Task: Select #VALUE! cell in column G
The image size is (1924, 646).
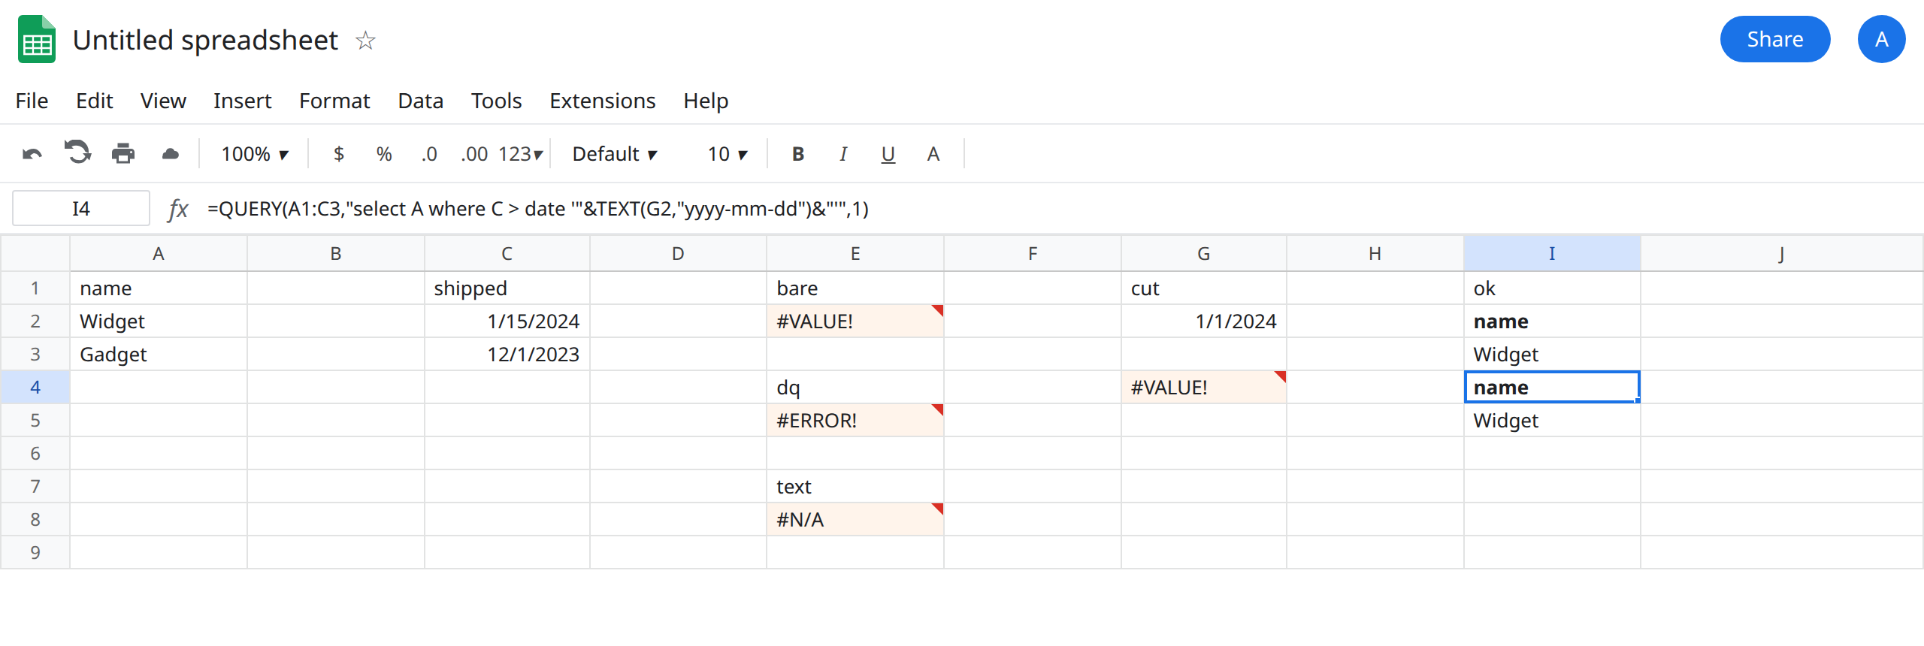Action: pos(1204,387)
